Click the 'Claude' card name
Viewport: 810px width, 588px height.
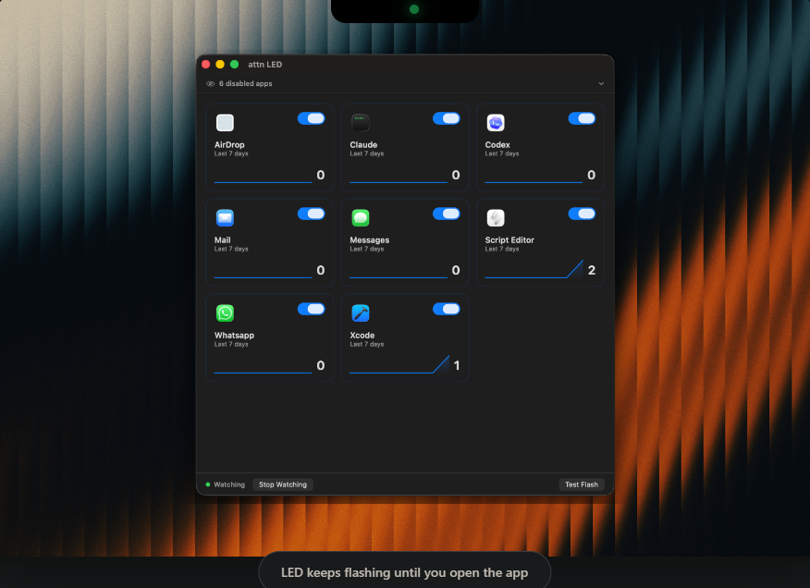pyautogui.click(x=363, y=145)
